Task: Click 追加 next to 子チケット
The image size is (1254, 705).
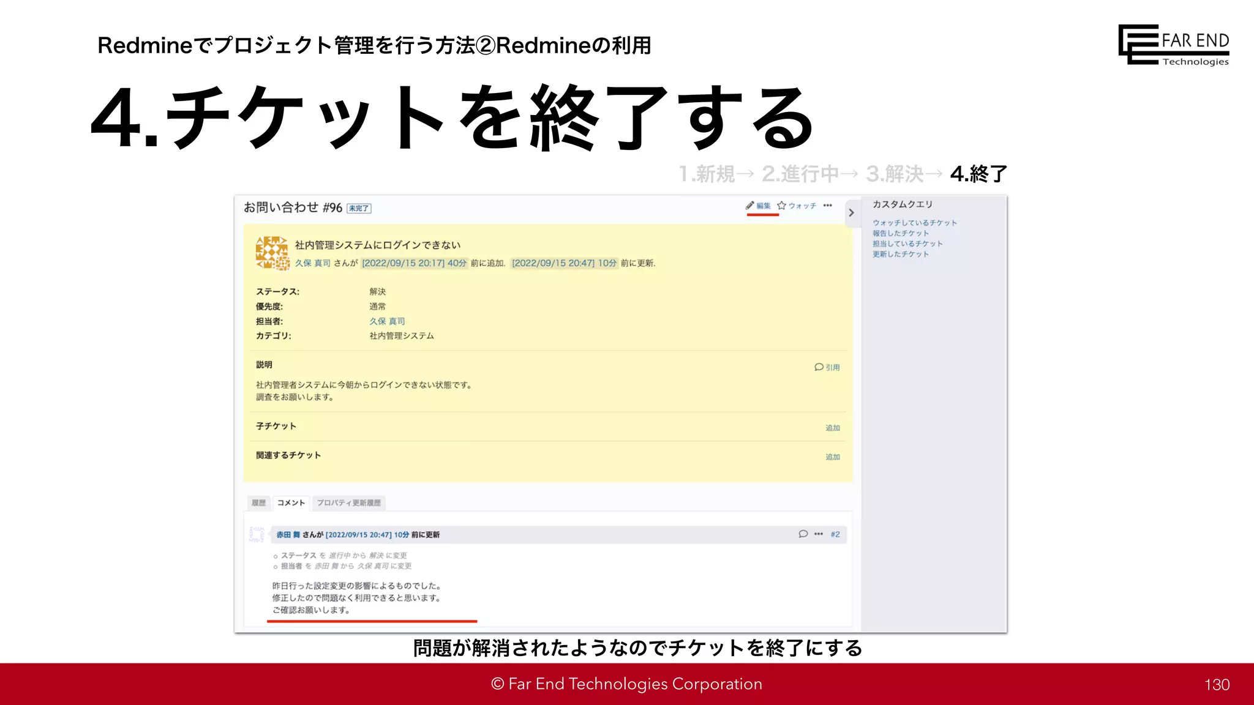Action: click(833, 428)
